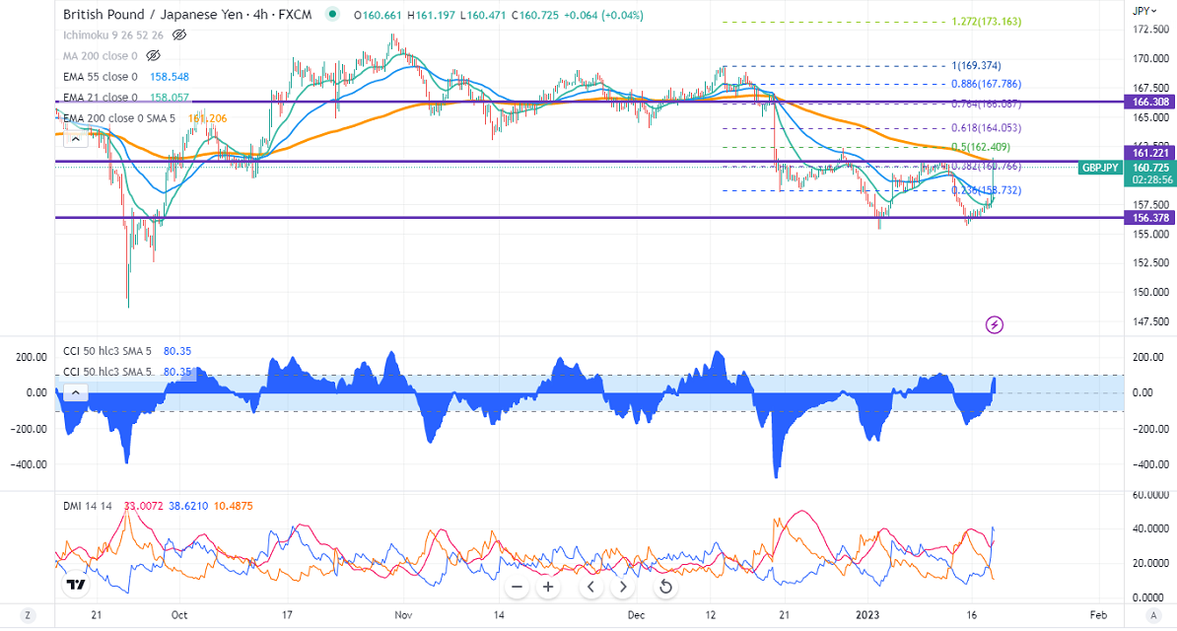Screen dimensions: 1177x631
Task: Show the hidden Ichimoku indicator
Action: pyautogui.click(x=179, y=35)
